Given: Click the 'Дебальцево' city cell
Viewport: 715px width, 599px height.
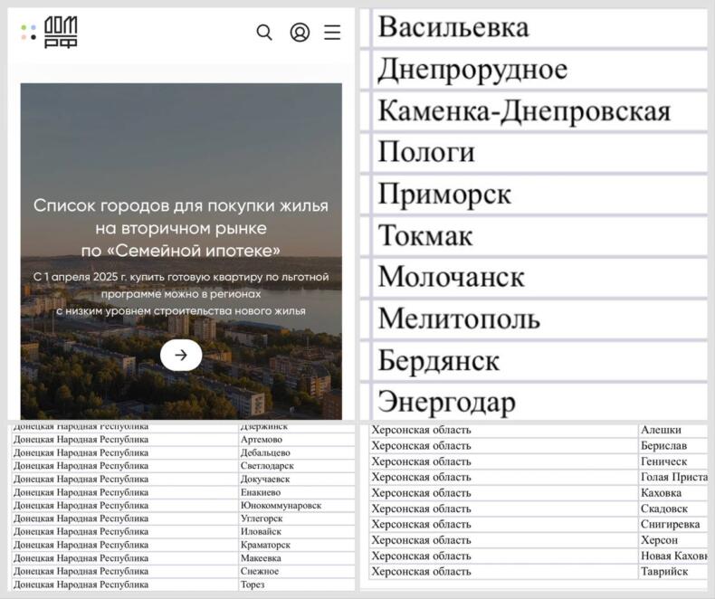Looking at the screenshot, I should (297, 452).
